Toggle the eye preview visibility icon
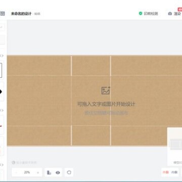182x182 pixels. [x=58, y=172]
